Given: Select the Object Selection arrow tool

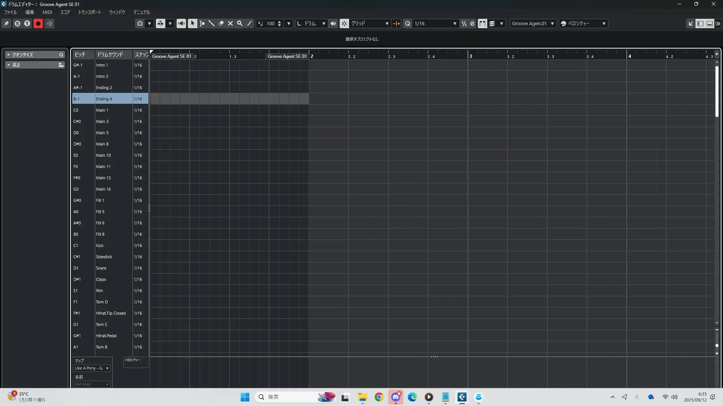Looking at the screenshot, I should click(192, 23).
